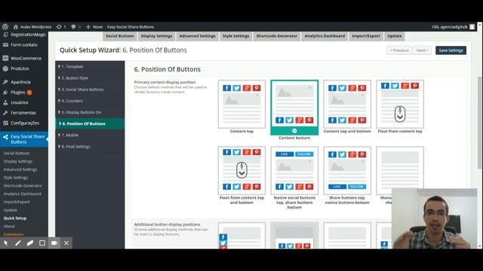
Task: Open pending updates icon in admin bar
Action: [61, 27]
